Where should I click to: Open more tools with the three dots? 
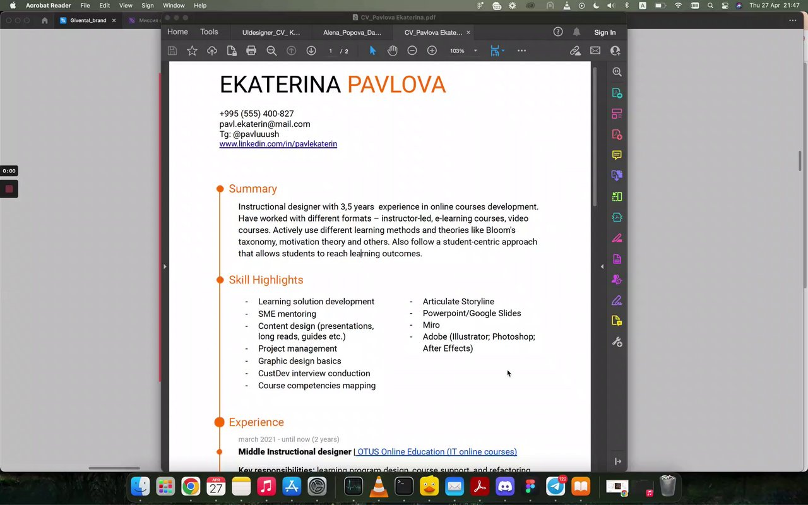pyautogui.click(x=521, y=50)
